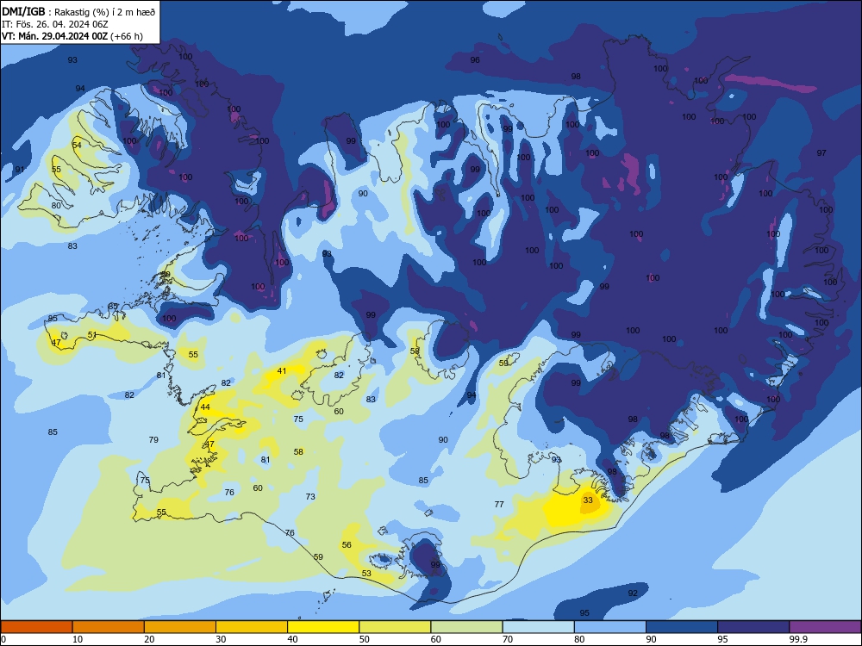Click the legend tick label '70'
The height and width of the screenshot is (646, 862).
508,639
